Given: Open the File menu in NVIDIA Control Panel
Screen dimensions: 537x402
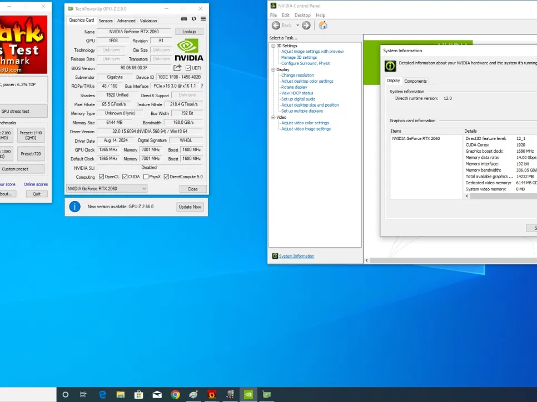Looking at the screenshot, I should [274, 15].
